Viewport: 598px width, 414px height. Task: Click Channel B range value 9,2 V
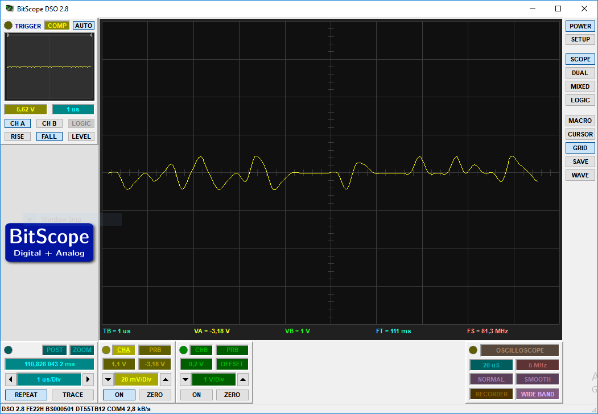click(196, 364)
